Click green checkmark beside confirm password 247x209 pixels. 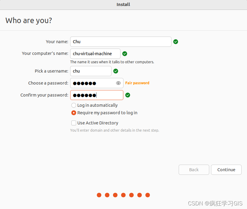pyautogui.click(x=128, y=95)
